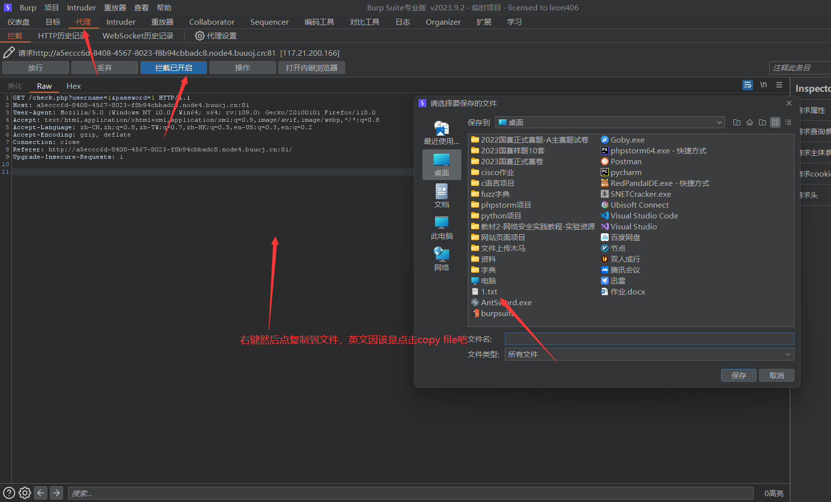Click the up-one-folder icon in save dialog
The height and width of the screenshot is (502, 831).
click(x=737, y=122)
